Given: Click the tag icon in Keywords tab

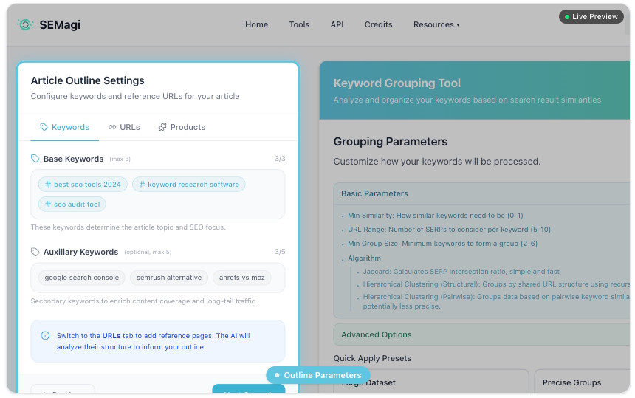Looking at the screenshot, I should pos(44,127).
